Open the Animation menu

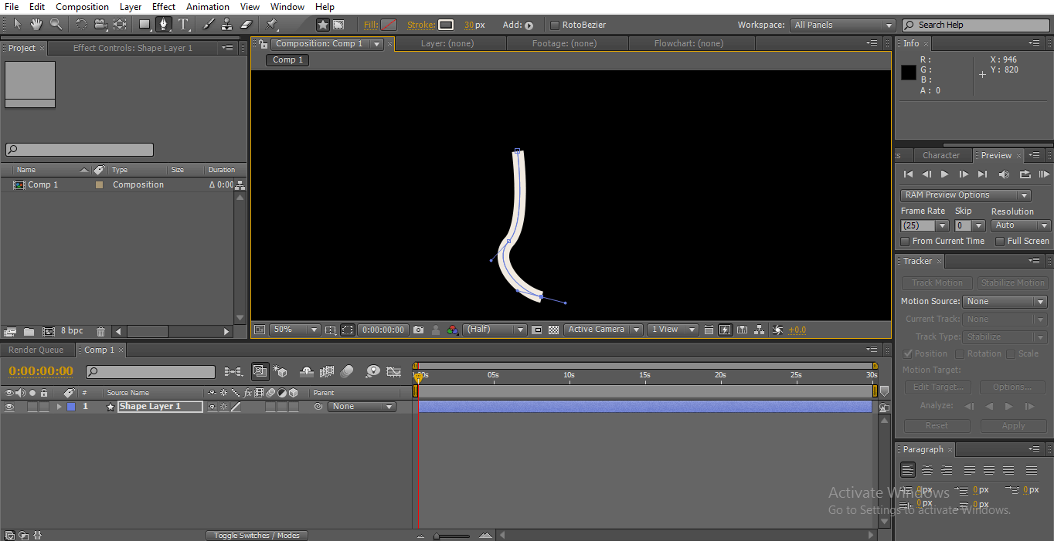pos(208,7)
